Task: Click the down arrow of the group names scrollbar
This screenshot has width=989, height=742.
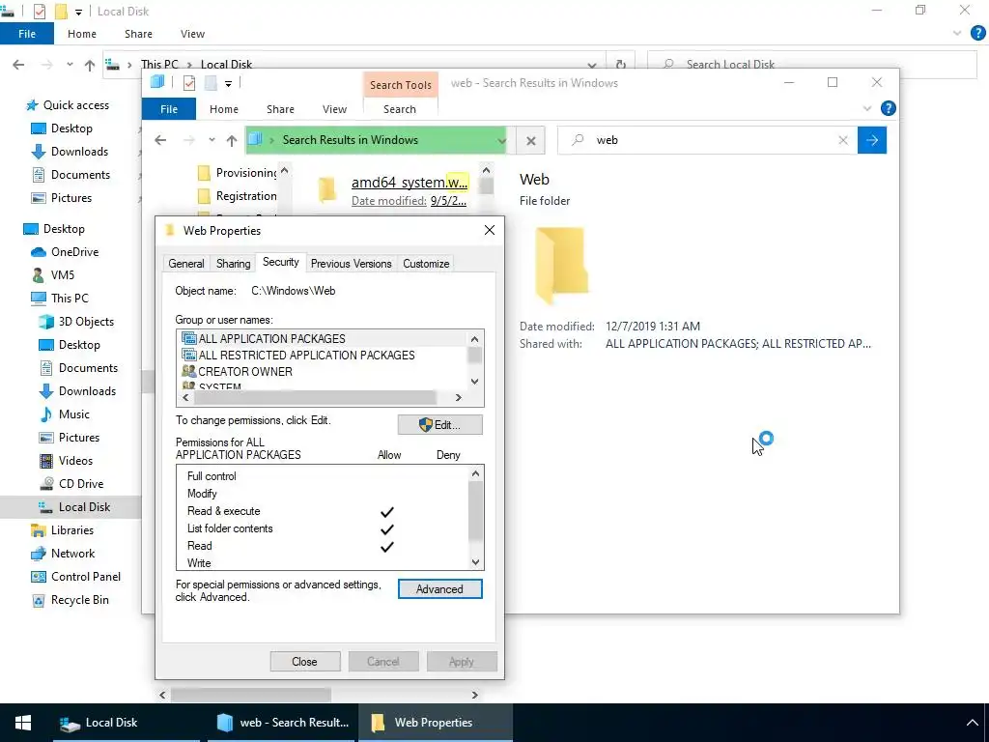Action: tap(475, 381)
